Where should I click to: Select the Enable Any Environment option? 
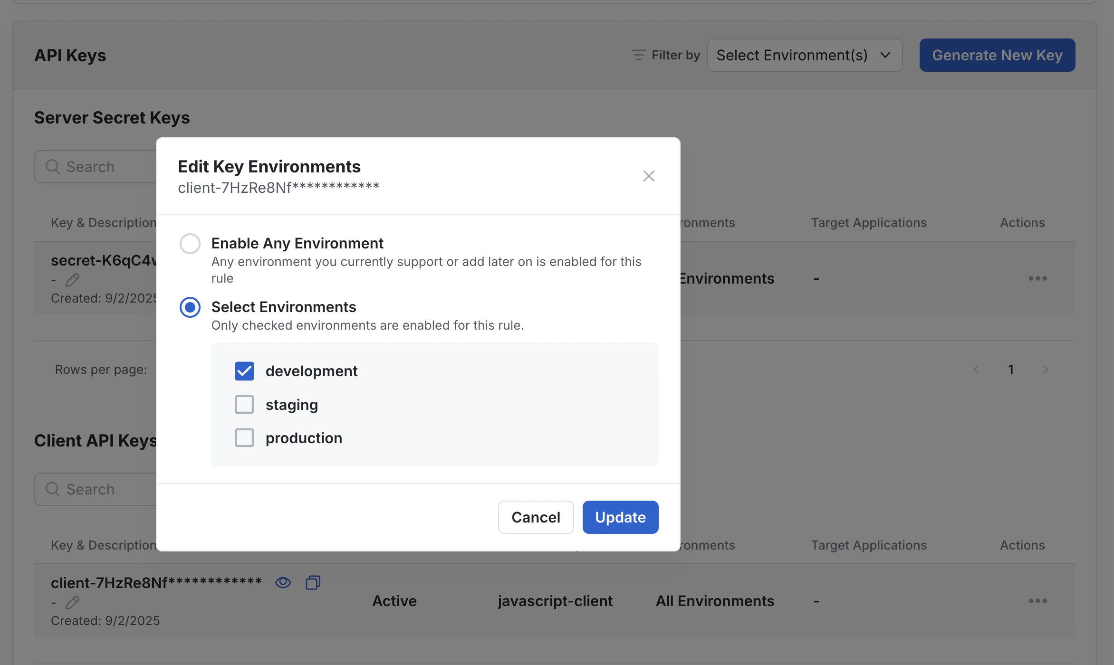coord(190,243)
